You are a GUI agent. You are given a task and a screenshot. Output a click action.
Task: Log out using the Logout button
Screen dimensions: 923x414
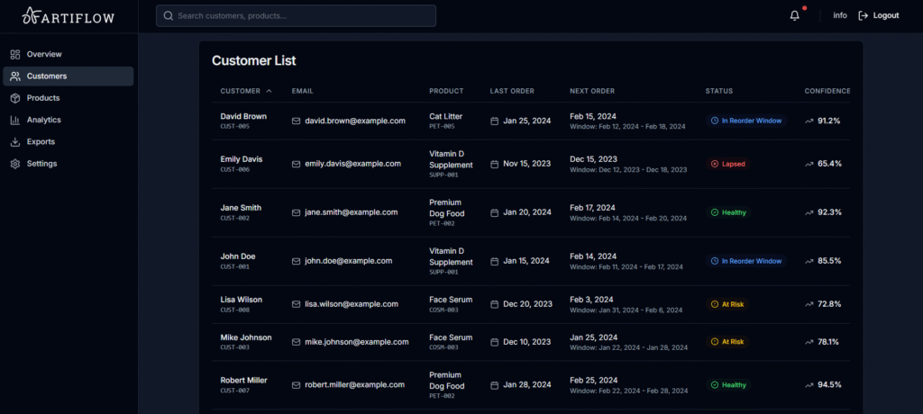878,15
